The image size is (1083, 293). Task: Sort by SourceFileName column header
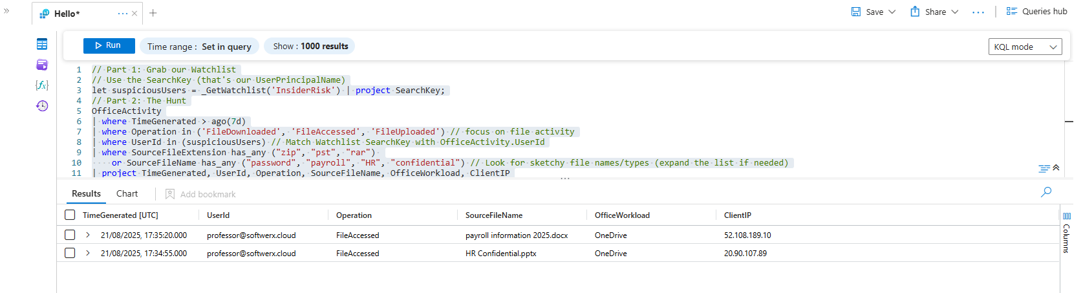pyautogui.click(x=494, y=215)
